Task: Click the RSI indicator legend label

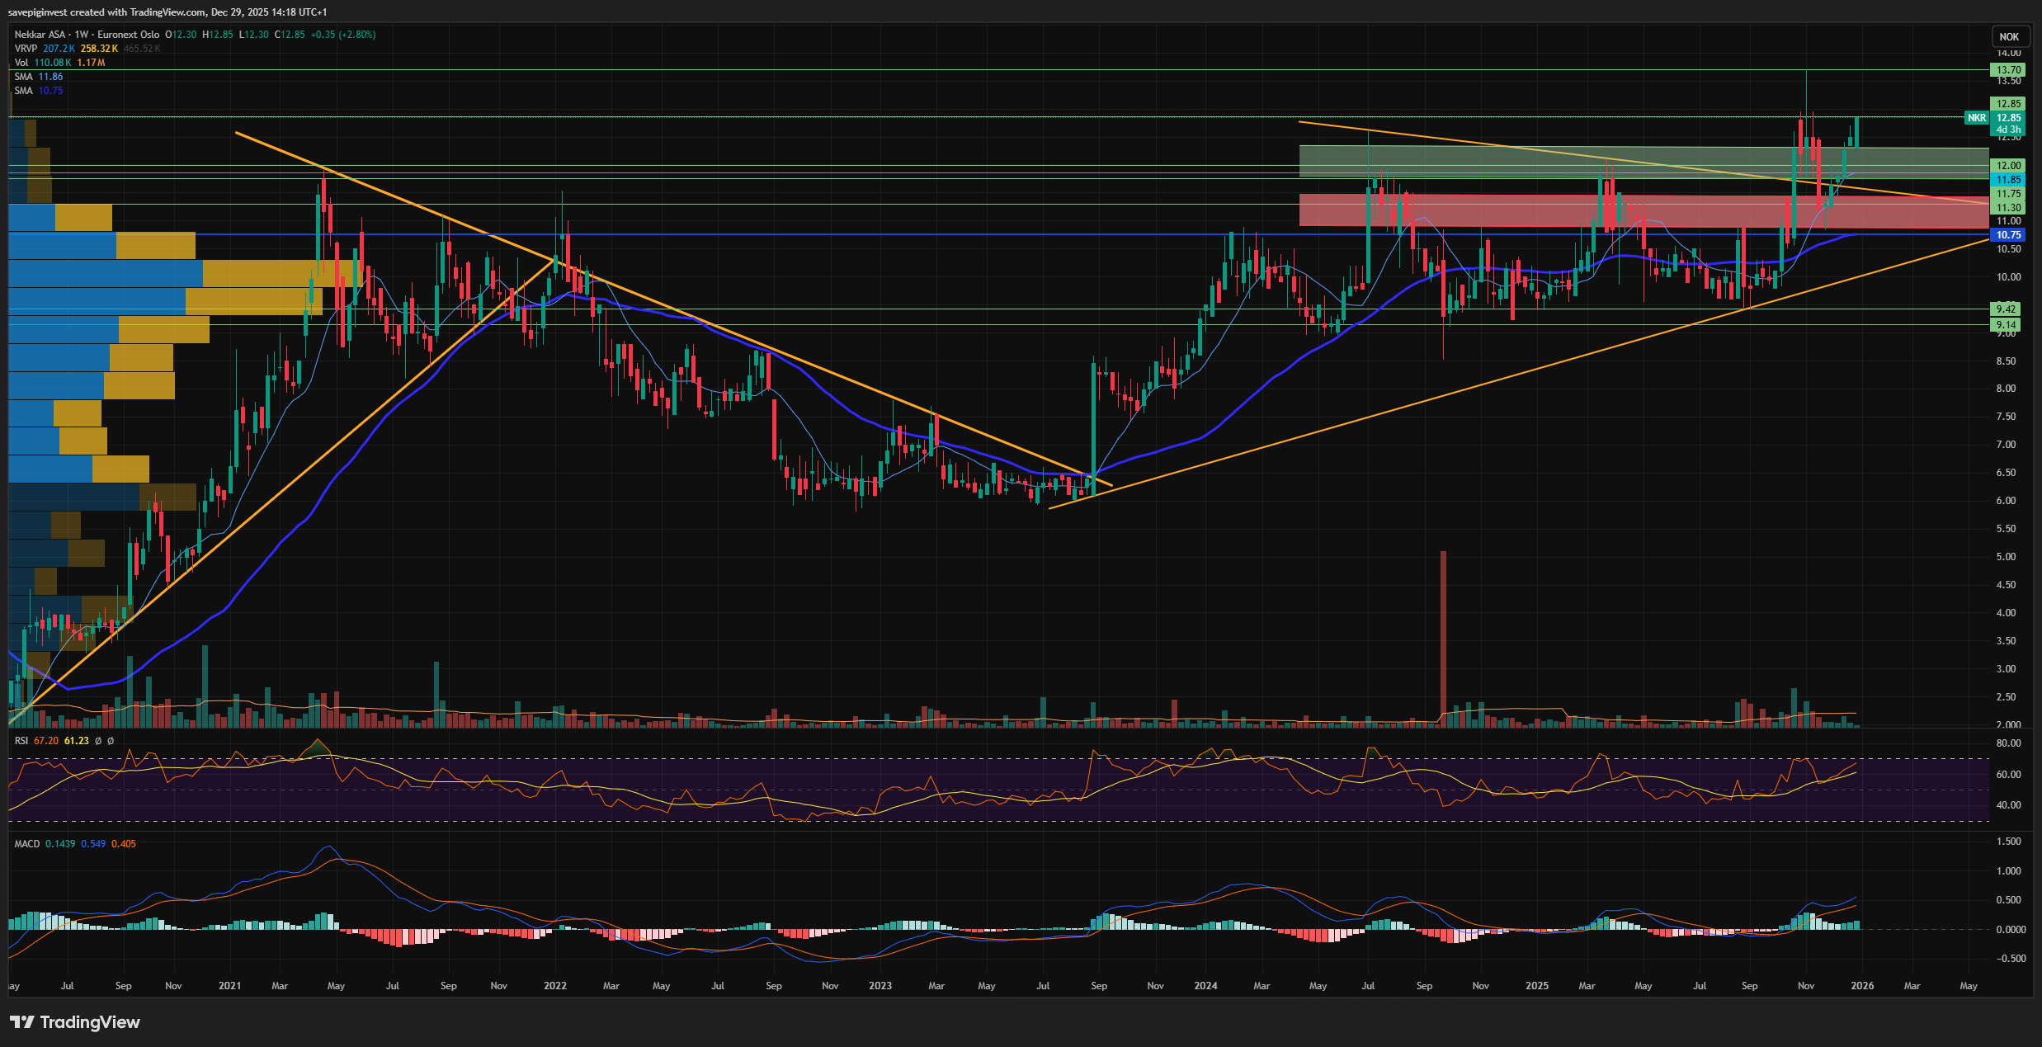Action: (x=21, y=741)
